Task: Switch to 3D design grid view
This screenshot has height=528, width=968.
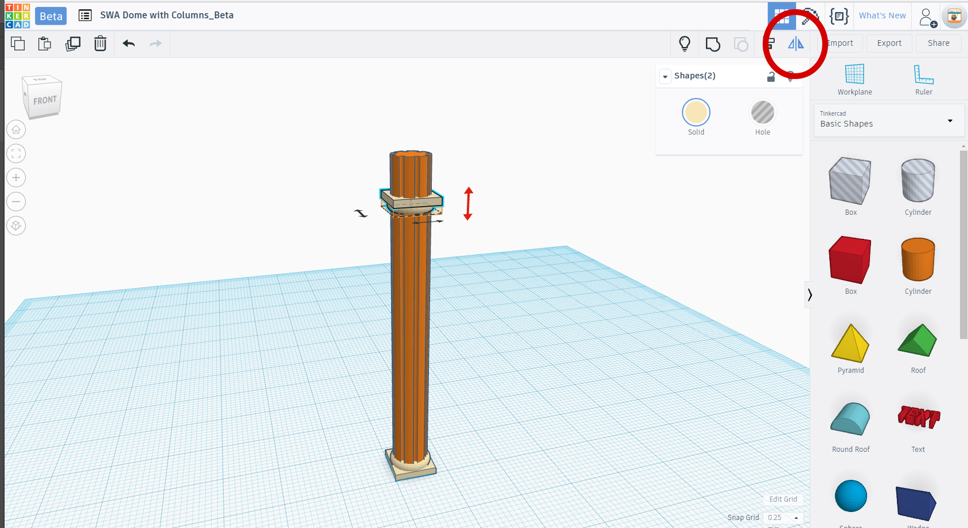Action: (x=782, y=16)
